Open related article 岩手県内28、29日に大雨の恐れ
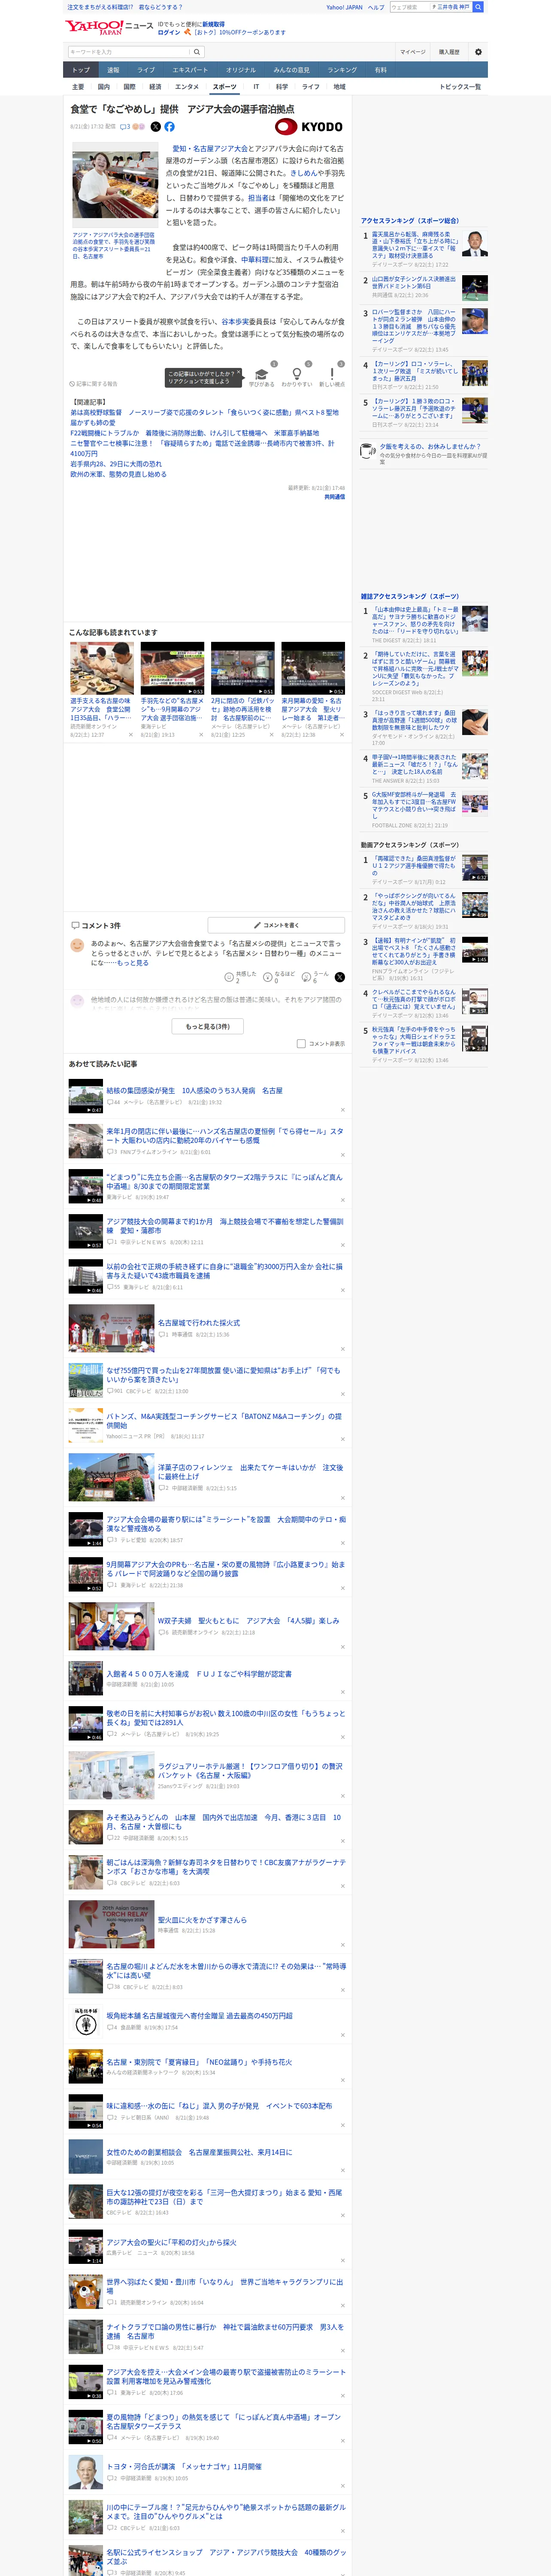551x2576 pixels. click(x=116, y=464)
